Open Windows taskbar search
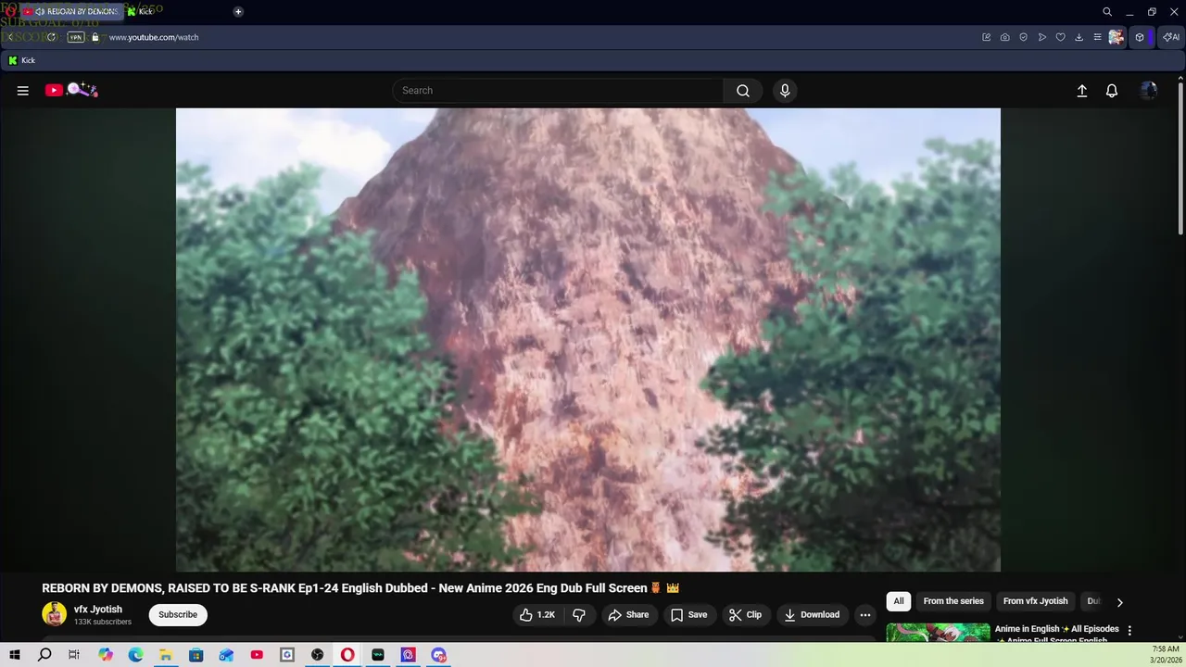This screenshot has height=667, width=1186. point(44,655)
